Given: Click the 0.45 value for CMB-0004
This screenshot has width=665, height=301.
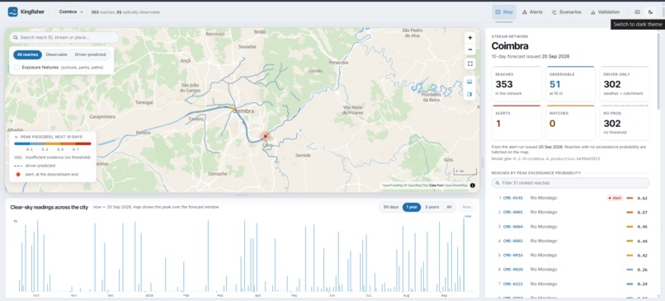Looking at the screenshot, I should tap(642, 227).
